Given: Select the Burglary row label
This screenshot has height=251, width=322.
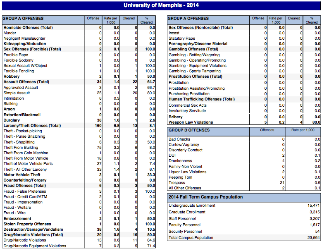Looking at the screenshot, I should point(12,120).
